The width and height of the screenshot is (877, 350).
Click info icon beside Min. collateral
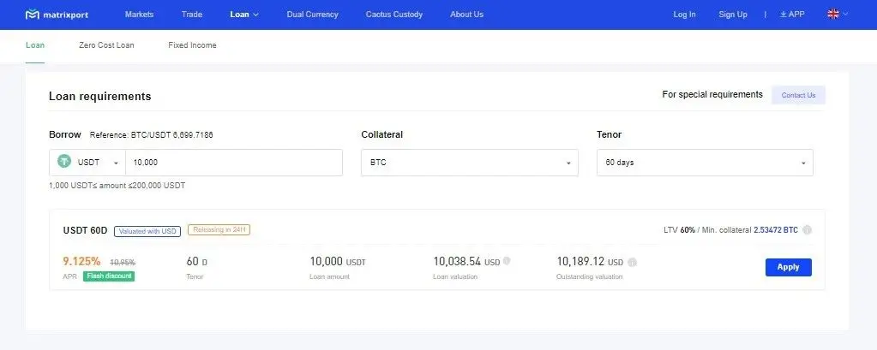[808, 230]
